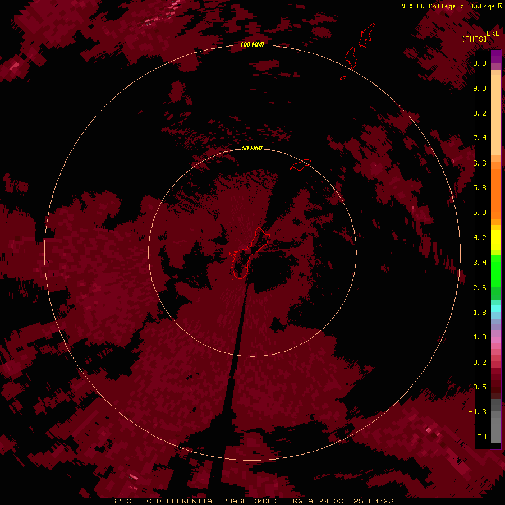Click the 100 NMI range ring label
Screen dimensions: 505x505
pos(252,44)
